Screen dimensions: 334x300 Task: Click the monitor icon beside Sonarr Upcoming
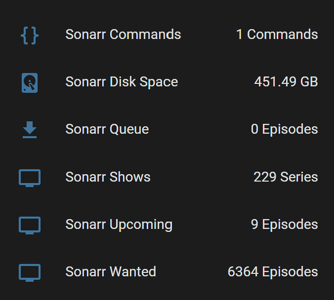30,225
